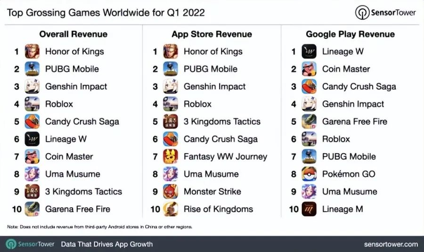424x252 pixels.
Task: Click the Data That Drives App Growth tagline
Action: (106, 244)
